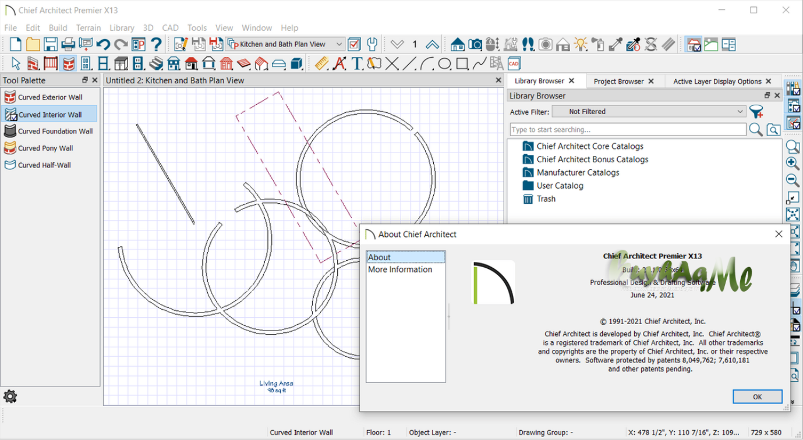Open the Library Browser filter funnel icon
The image size is (803, 440).
[x=756, y=112]
